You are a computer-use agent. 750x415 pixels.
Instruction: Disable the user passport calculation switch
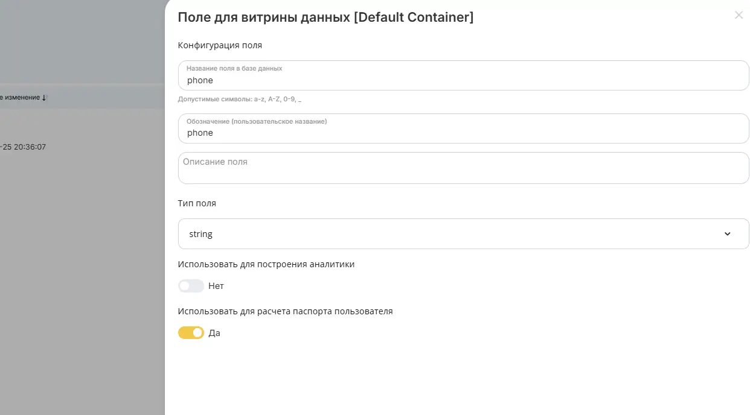click(x=191, y=333)
